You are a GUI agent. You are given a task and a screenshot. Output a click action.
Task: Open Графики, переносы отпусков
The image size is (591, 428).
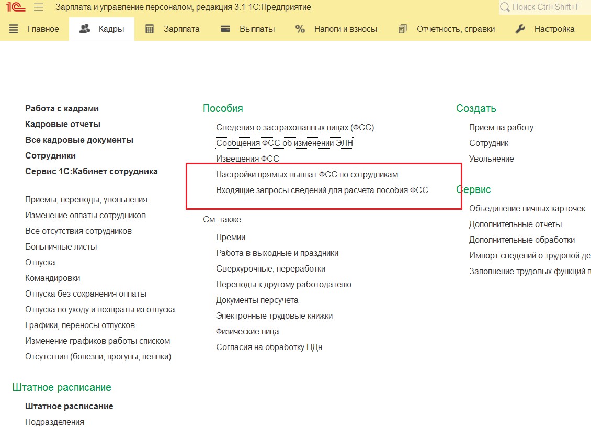pos(80,325)
